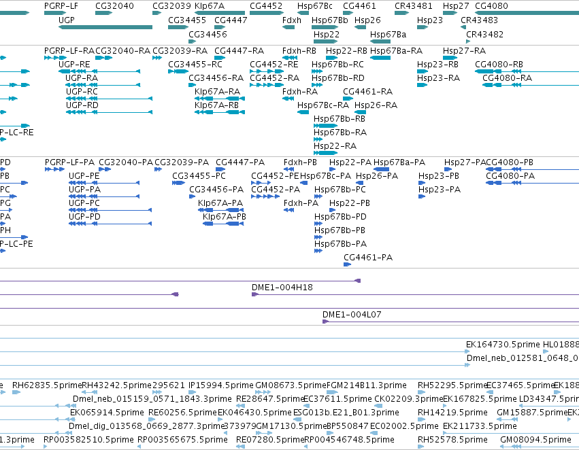Select the RE60256.5prime EST
The width and height of the screenshot is (579, 450).
point(152,419)
